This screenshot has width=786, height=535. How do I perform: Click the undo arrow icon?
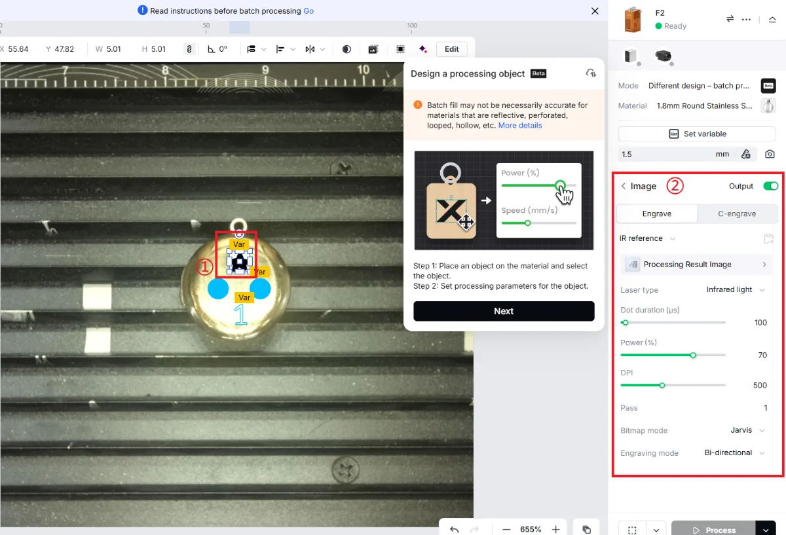tap(455, 529)
